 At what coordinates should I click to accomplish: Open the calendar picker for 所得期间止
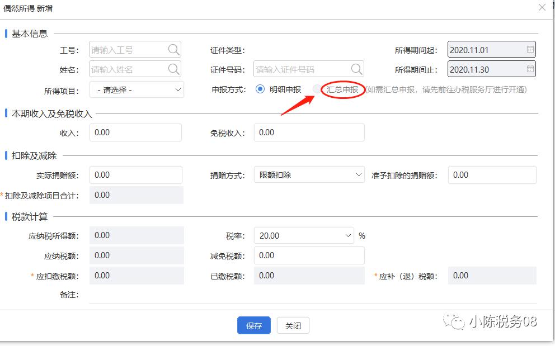529,70
